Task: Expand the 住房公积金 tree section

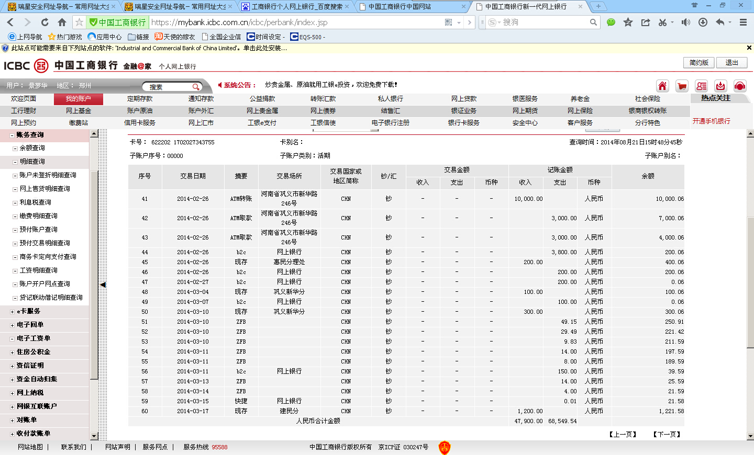Action: tap(12, 352)
